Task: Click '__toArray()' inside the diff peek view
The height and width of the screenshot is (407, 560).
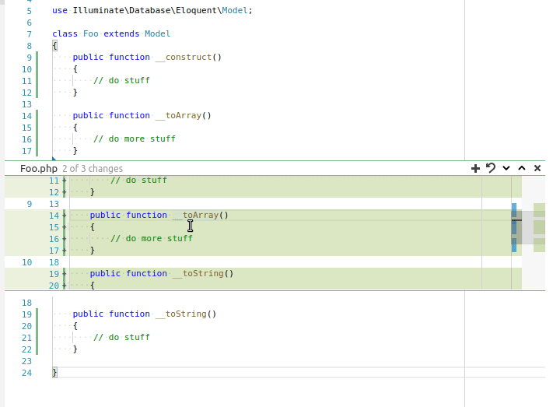Action: (x=201, y=215)
